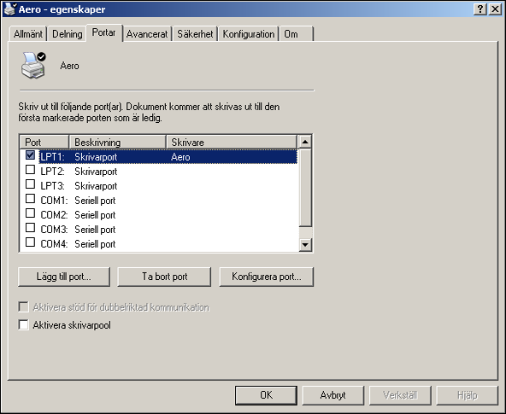The height and width of the screenshot is (414, 506).
Task: Check the COM4 port checkbox
Action: 30,242
